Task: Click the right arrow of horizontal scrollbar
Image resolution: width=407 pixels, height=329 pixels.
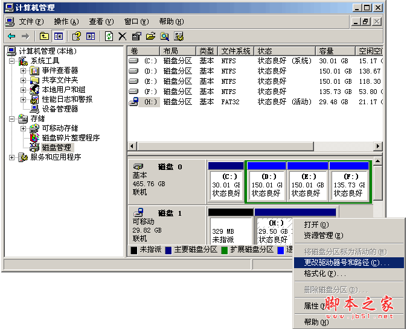Action: 377,146
